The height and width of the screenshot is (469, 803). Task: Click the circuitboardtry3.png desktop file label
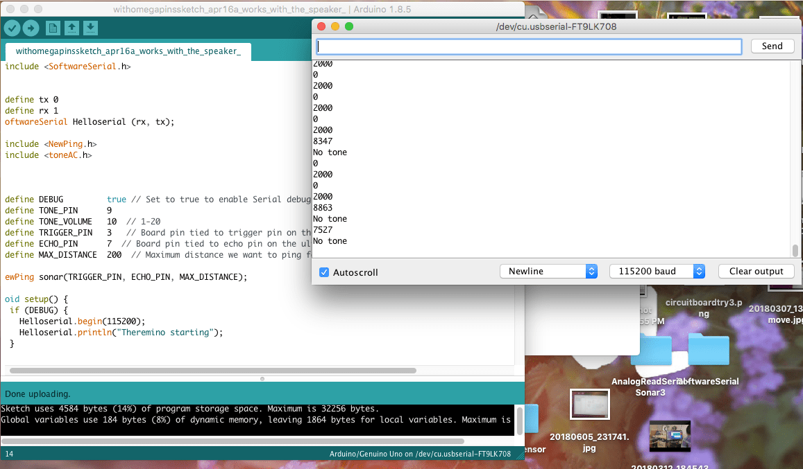click(x=704, y=308)
